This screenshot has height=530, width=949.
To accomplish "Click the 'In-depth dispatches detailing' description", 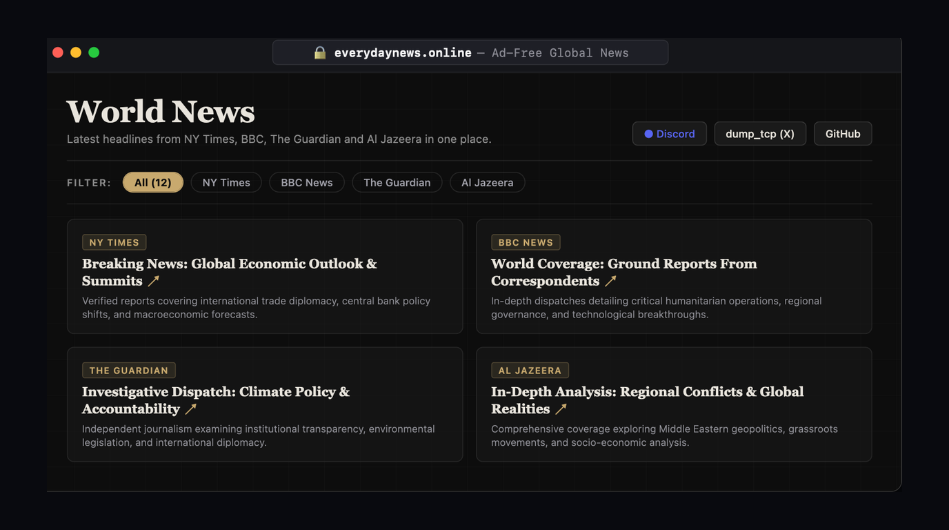I will click(657, 308).
